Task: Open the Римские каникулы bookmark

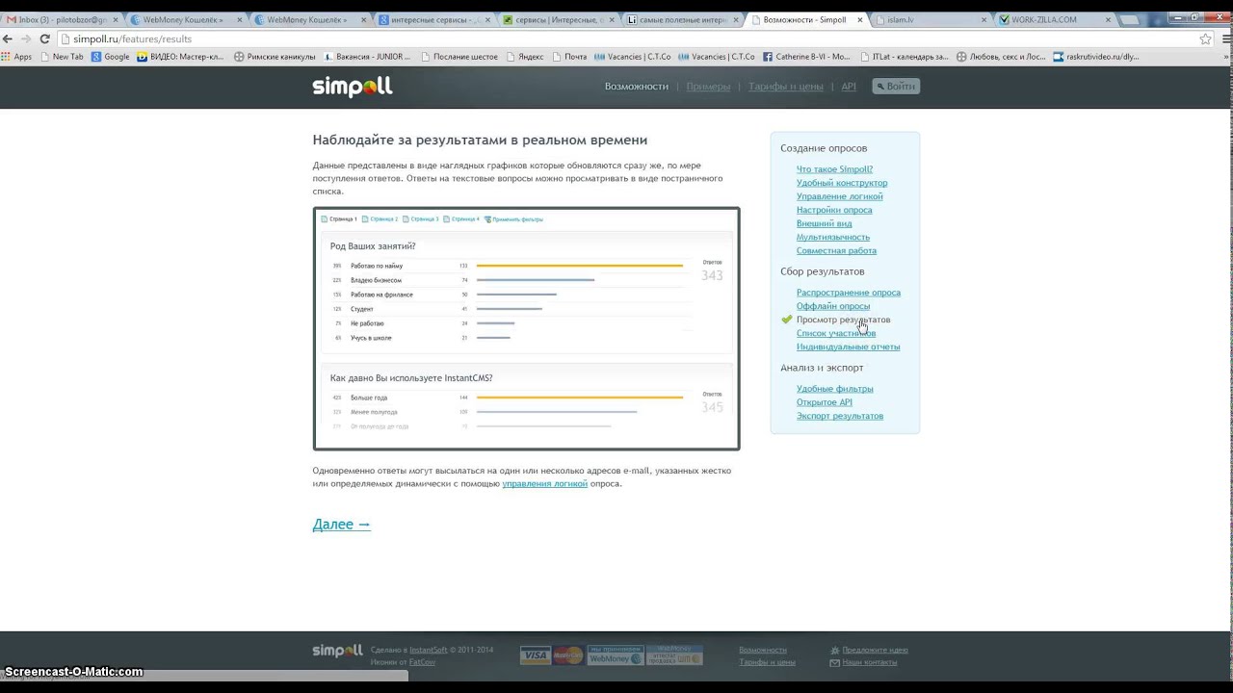Action: pos(275,57)
